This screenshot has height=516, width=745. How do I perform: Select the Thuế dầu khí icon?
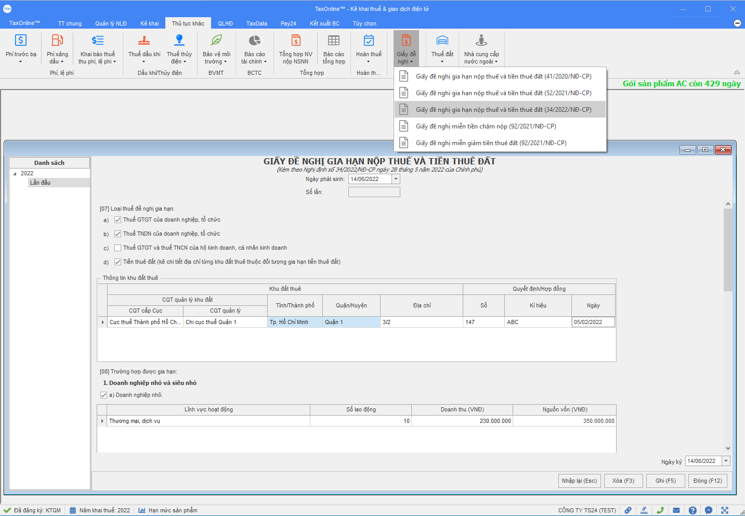(144, 40)
